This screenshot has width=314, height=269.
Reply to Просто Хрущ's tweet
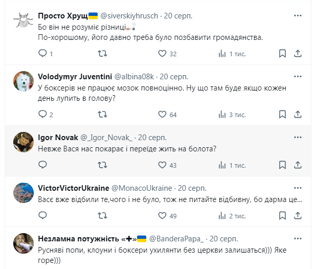point(42,53)
